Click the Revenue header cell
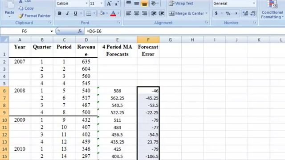285x160 pixels. (86, 50)
